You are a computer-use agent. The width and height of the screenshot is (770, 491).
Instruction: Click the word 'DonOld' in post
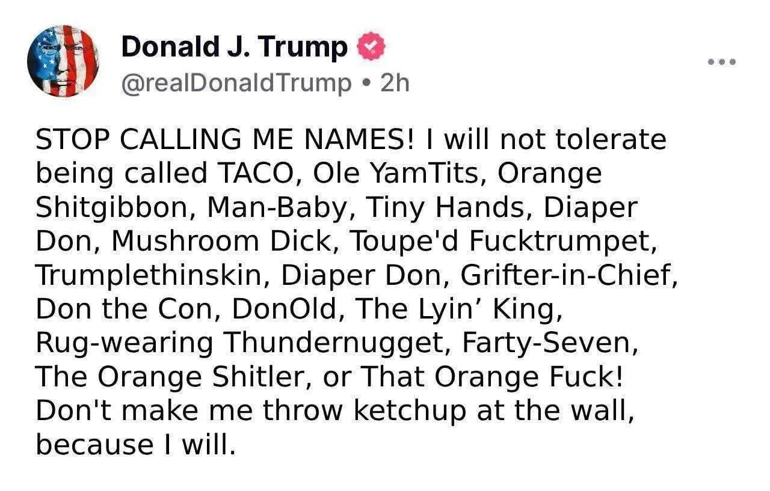[288, 309]
